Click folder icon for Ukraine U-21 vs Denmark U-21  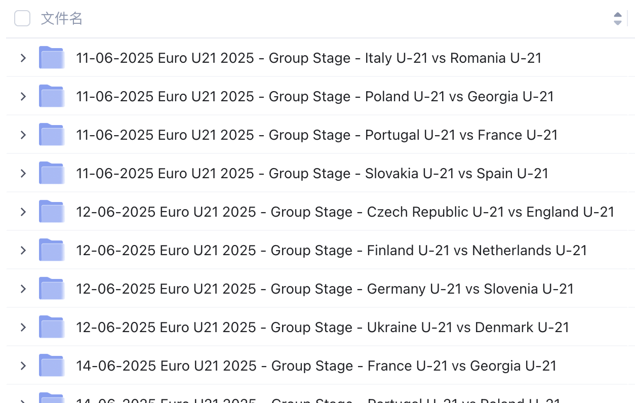pyautogui.click(x=51, y=327)
